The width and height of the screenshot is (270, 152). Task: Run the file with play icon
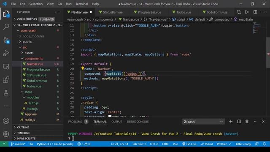click(247, 12)
